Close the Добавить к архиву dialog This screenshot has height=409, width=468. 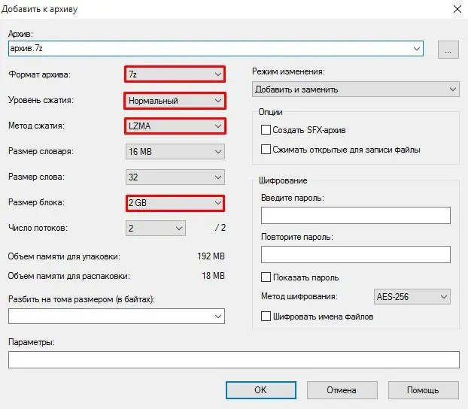pos(457,9)
